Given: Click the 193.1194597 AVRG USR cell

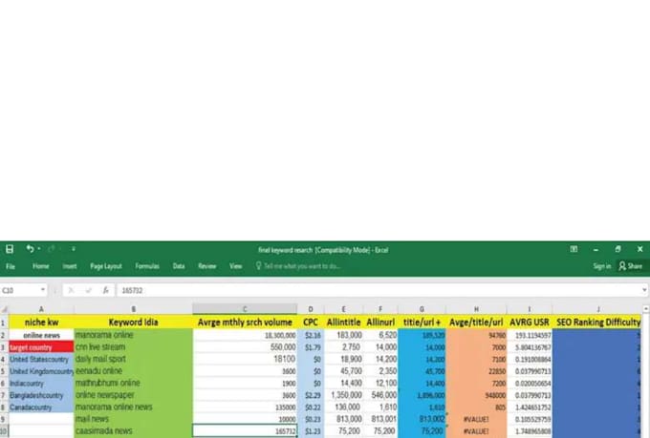Looking at the screenshot, I should pyautogui.click(x=530, y=335).
